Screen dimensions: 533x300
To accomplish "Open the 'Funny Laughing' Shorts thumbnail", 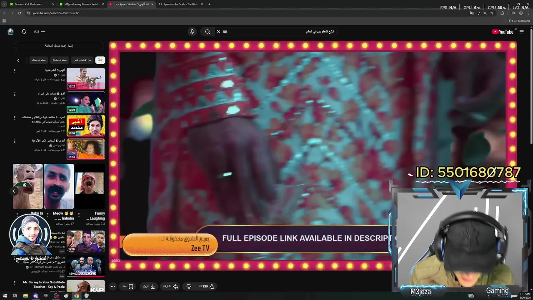I will (x=90, y=186).
